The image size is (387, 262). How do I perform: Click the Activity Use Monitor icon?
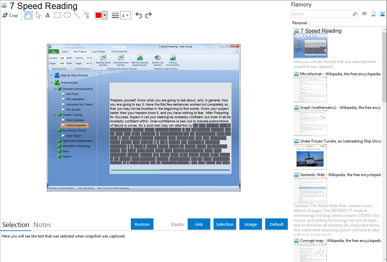(158, 58)
